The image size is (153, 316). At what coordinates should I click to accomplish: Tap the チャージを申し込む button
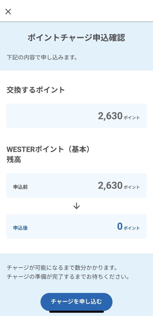76,302
